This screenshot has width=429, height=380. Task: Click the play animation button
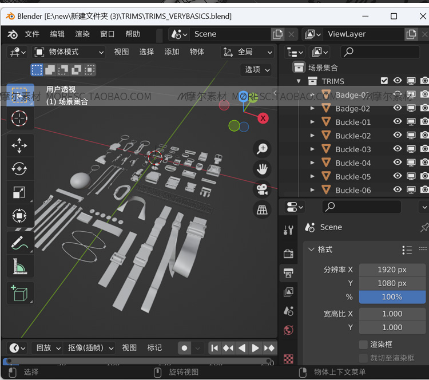click(x=255, y=349)
